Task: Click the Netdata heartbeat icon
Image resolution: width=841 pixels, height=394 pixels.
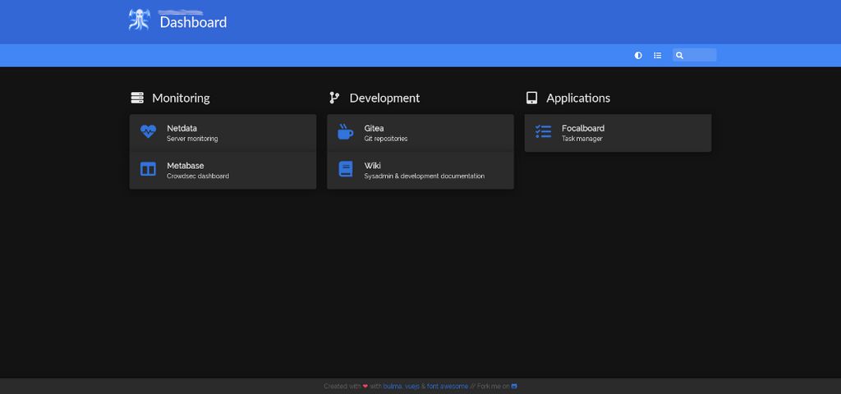Action: click(148, 132)
